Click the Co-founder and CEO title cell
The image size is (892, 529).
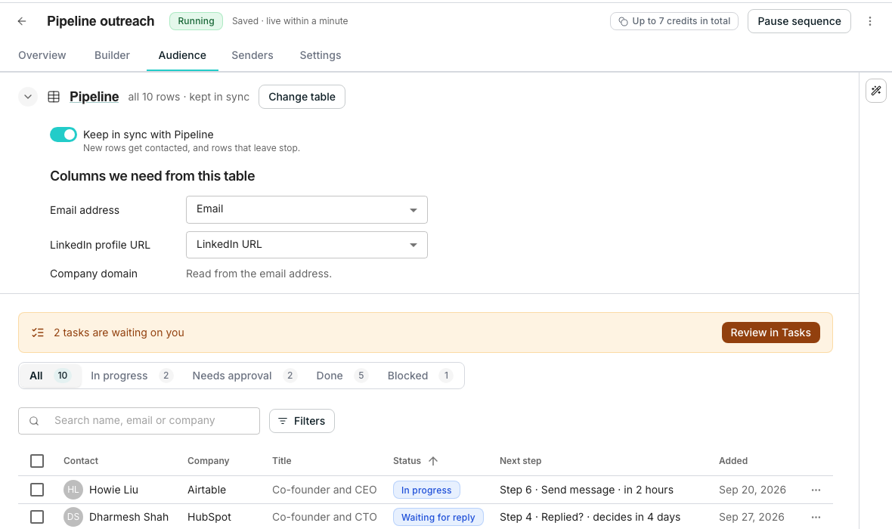coord(324,490)
